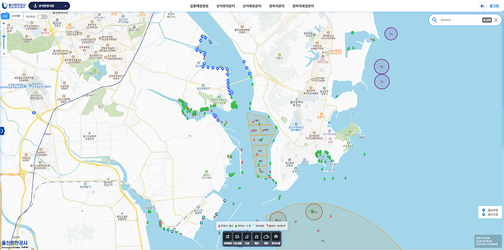This screenshot has height=250, width=504.
Task: Click the map zoom level slider
Action: click(4, 39)
